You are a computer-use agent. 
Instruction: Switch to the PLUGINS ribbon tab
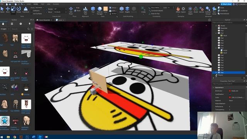[56, 4]
